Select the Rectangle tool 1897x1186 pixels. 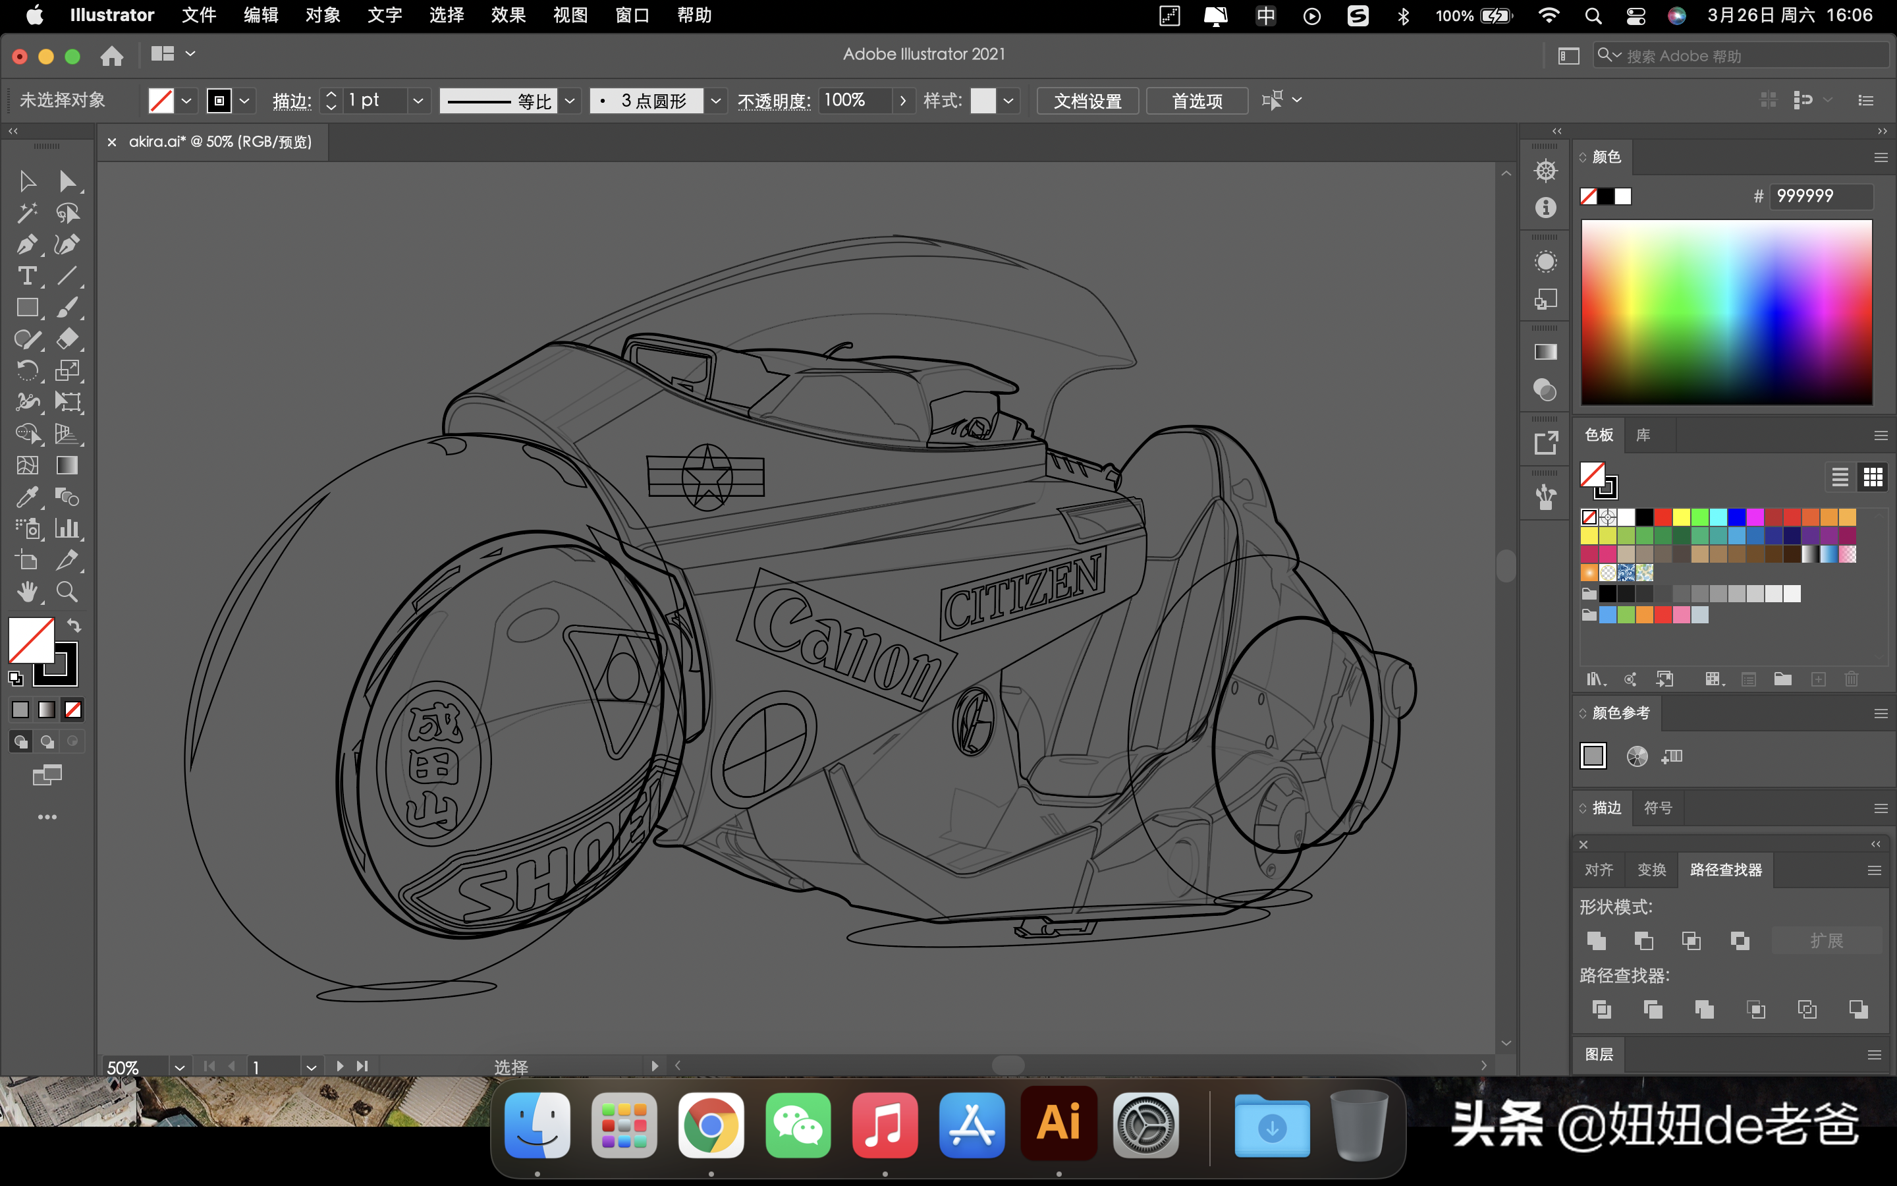[28, 306]
